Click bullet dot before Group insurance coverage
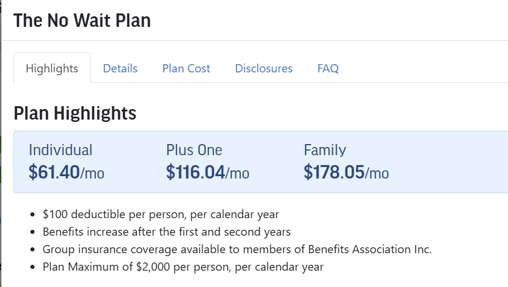This screenshot has width=508, height=287. [x=32, y=250]
